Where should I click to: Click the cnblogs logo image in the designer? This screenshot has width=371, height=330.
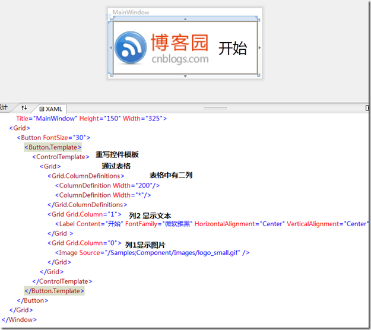click(161, 48)
